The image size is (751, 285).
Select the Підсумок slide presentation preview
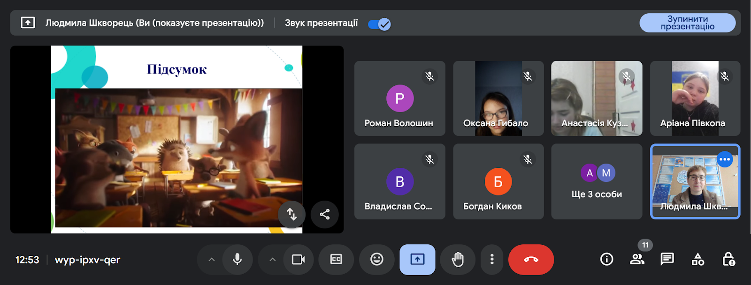[x=176, y=139]
